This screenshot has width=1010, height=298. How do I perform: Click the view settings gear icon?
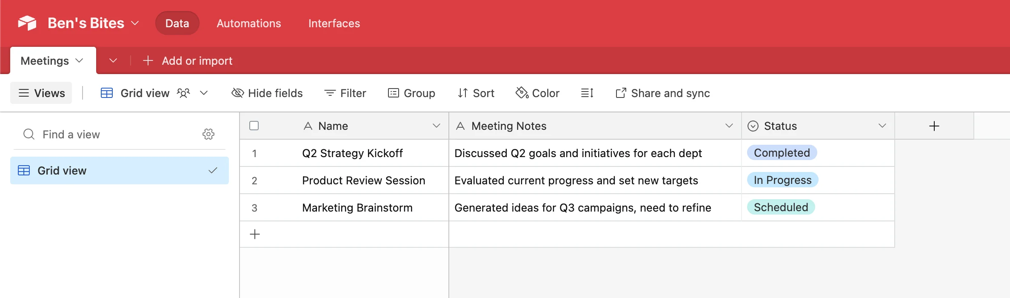(x=208, y=134)
